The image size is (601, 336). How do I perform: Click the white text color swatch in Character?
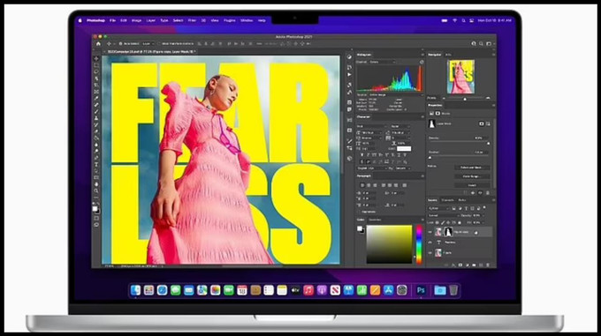[x=404, y=149]
